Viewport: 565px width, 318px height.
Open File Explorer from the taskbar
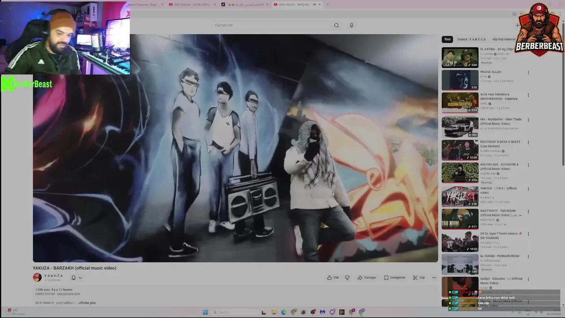pyautogui.click(x=274, y=312)
